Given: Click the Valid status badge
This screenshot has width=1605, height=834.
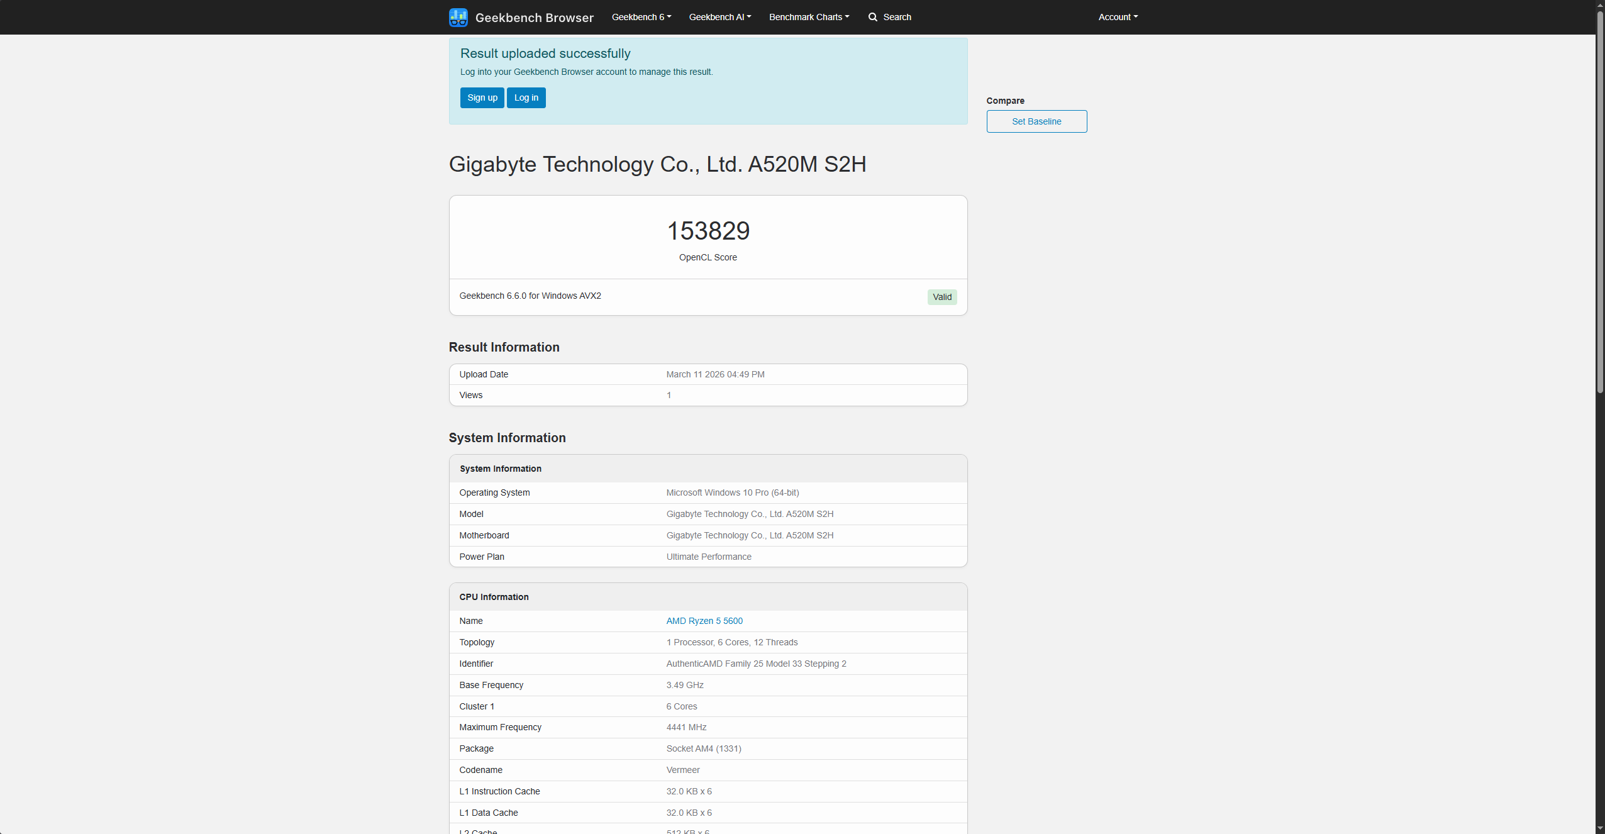Looking at the screenshot, I should click(x=941, y=296).
